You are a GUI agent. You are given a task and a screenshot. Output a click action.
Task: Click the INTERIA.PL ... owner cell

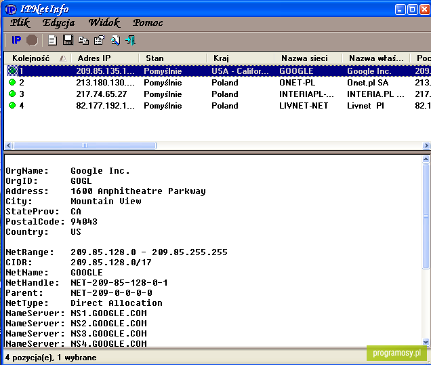click(375, 94)
